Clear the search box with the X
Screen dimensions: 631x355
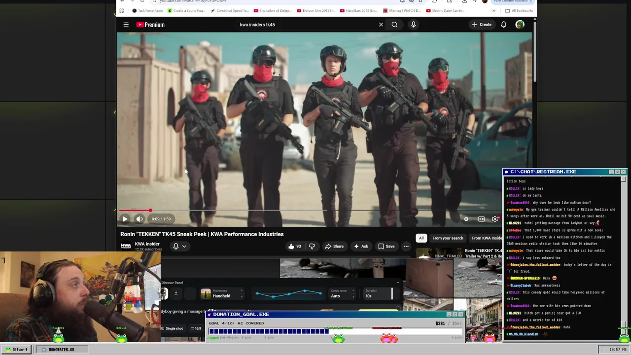click(x=381, y=25)
